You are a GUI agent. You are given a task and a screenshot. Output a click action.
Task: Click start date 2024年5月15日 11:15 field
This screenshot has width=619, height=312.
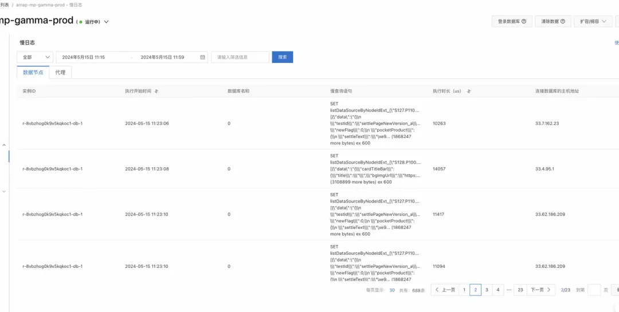[83, 57]
